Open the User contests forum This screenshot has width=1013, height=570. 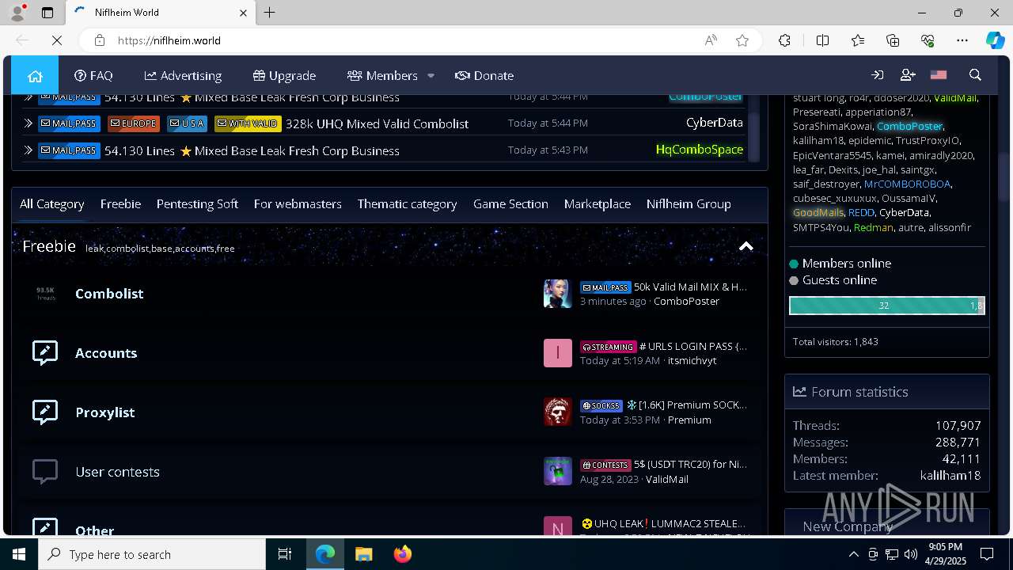[x=117, y=472]
